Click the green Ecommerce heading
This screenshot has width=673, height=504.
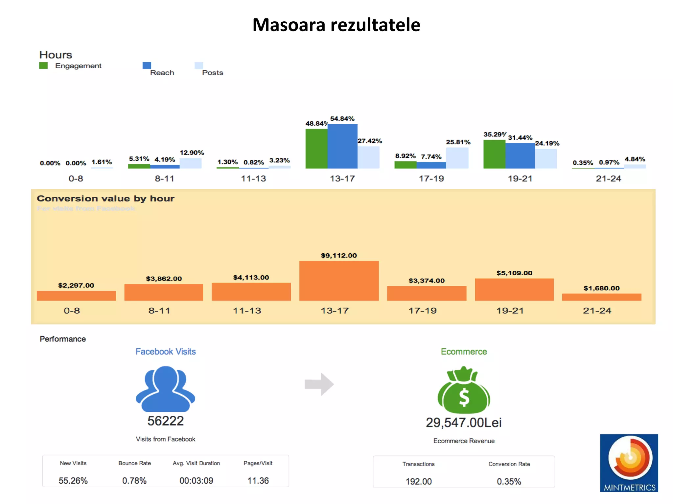click(464, 351)
